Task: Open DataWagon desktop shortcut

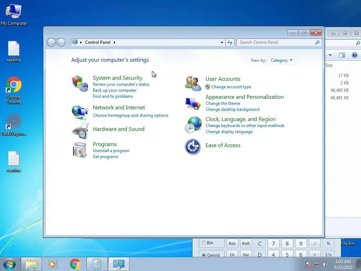Action: [14, 125]
